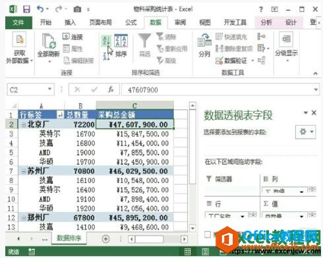Click cancel X in formula bar

(x=77, y=90)
